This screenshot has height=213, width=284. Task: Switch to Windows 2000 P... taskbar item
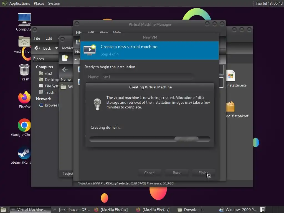click(238, 210)
